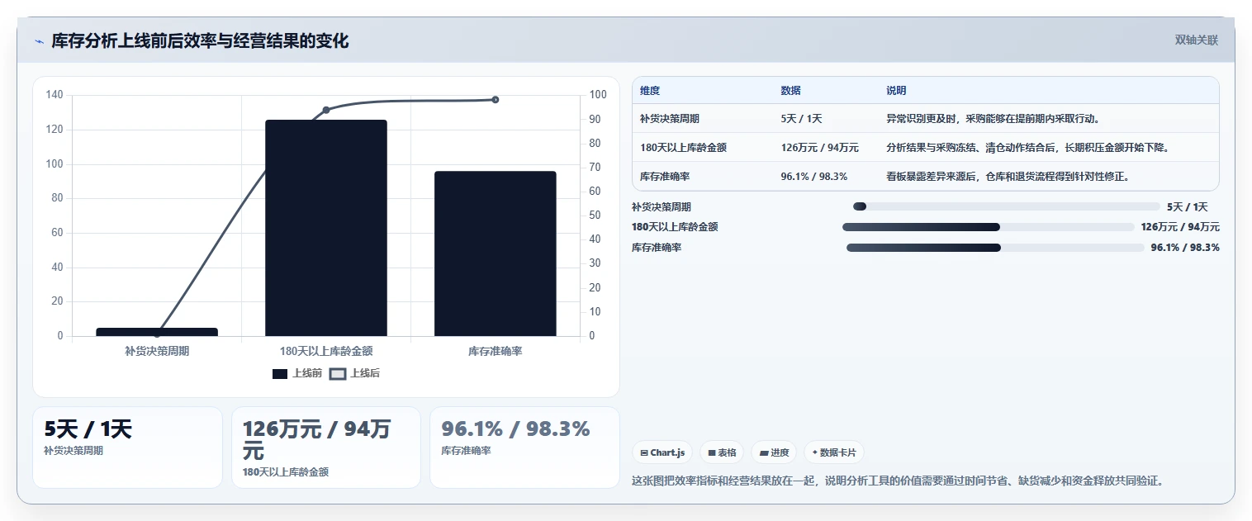This screenshot has width=1252, height=521.
Task: Click the 100 tick on the right axis
Action: tap(598, 95)
